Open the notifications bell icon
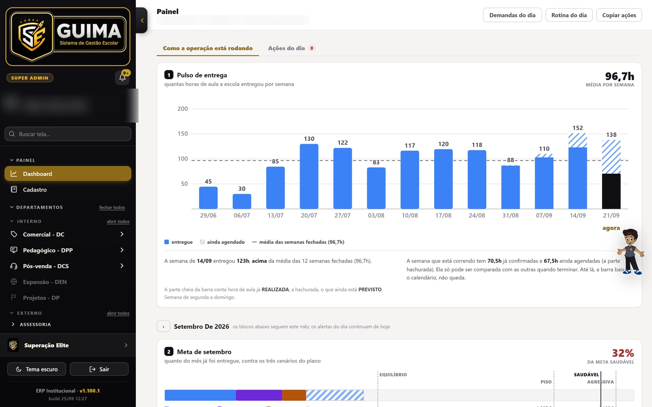This screenshot has height=407, width=652. click(x=122, y=78)
